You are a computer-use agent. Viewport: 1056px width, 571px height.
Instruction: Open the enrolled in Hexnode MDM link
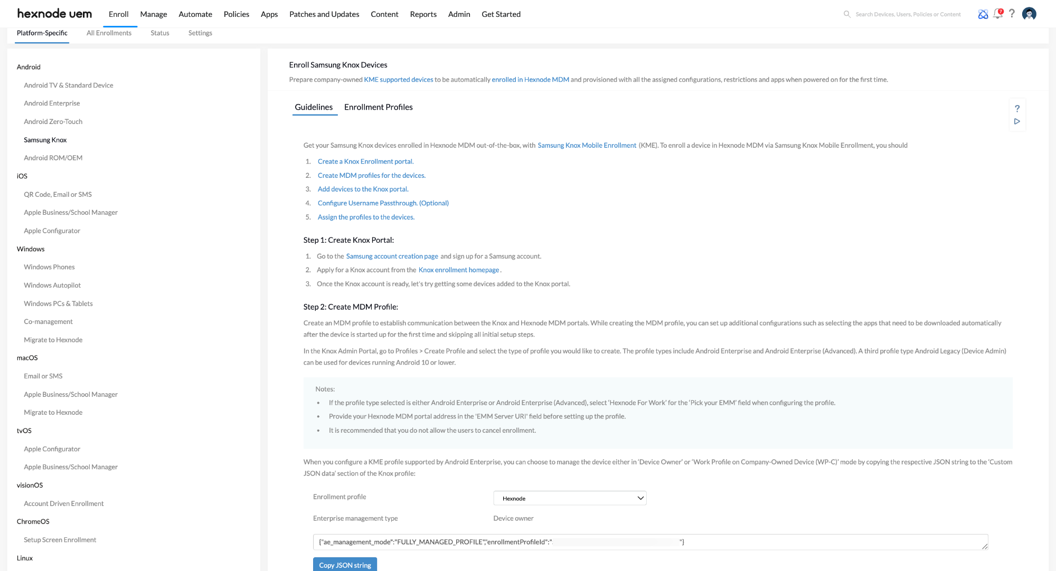pos(531,80)
